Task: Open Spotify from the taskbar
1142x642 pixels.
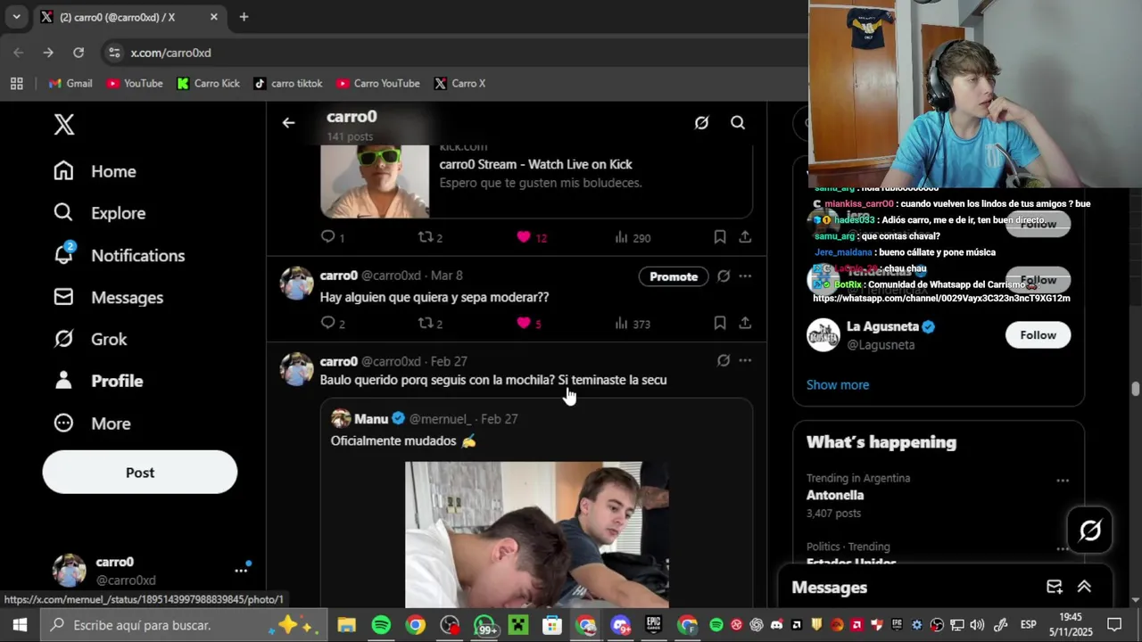Action: coord(381,625)
